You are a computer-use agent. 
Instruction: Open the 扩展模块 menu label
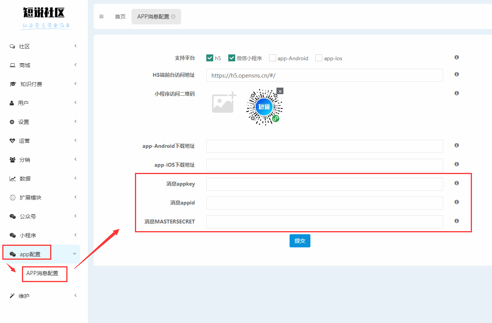(x=30, y=198)
